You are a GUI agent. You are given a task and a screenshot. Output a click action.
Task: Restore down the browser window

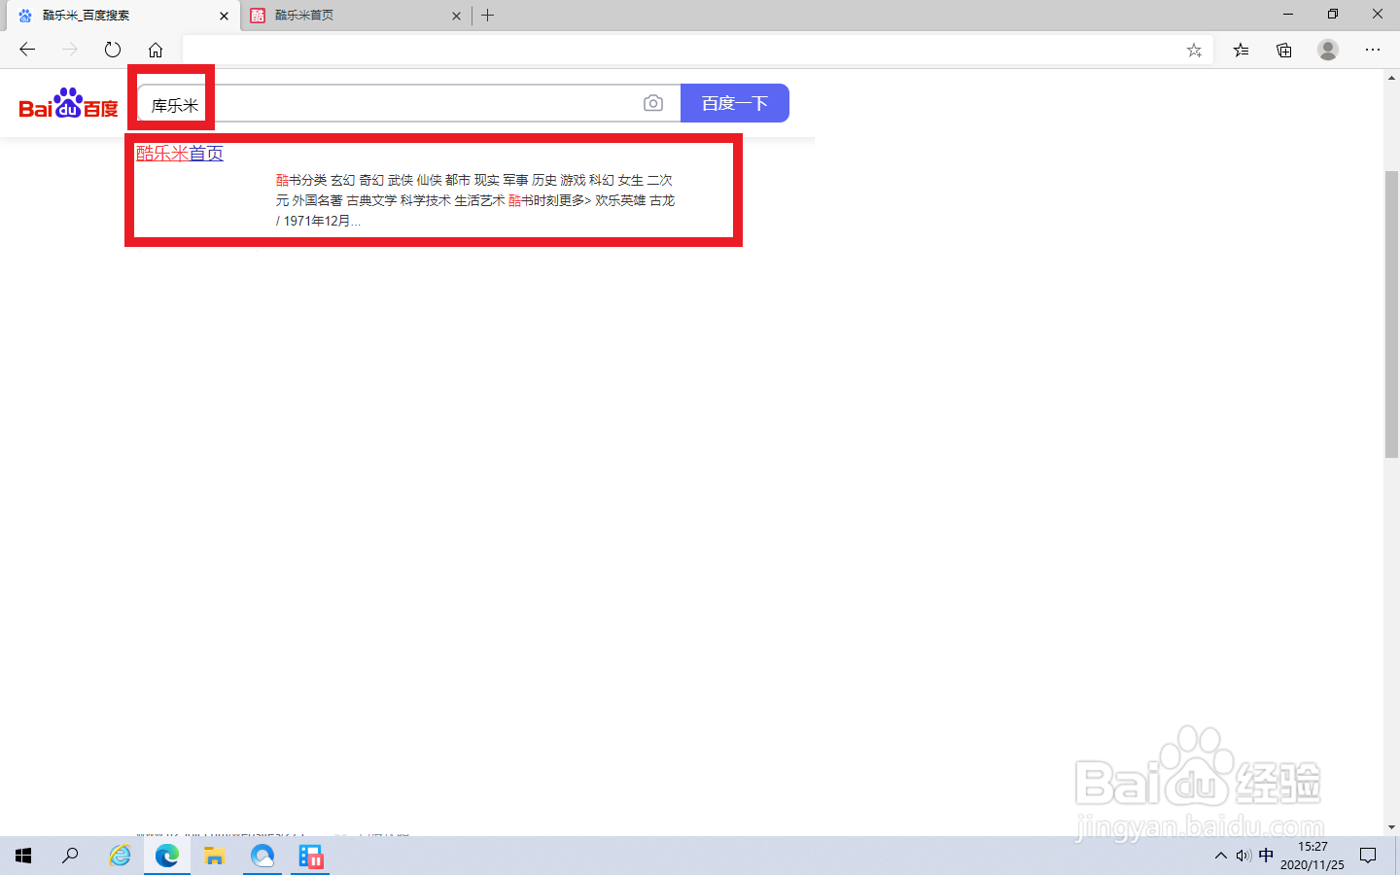1333,15
